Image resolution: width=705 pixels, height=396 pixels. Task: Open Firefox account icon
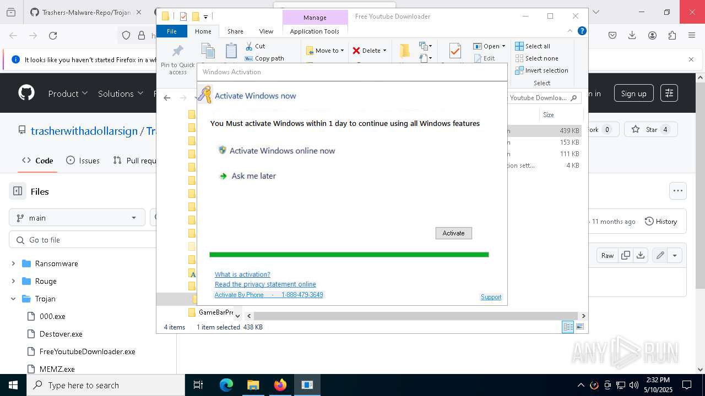[652, 36]
